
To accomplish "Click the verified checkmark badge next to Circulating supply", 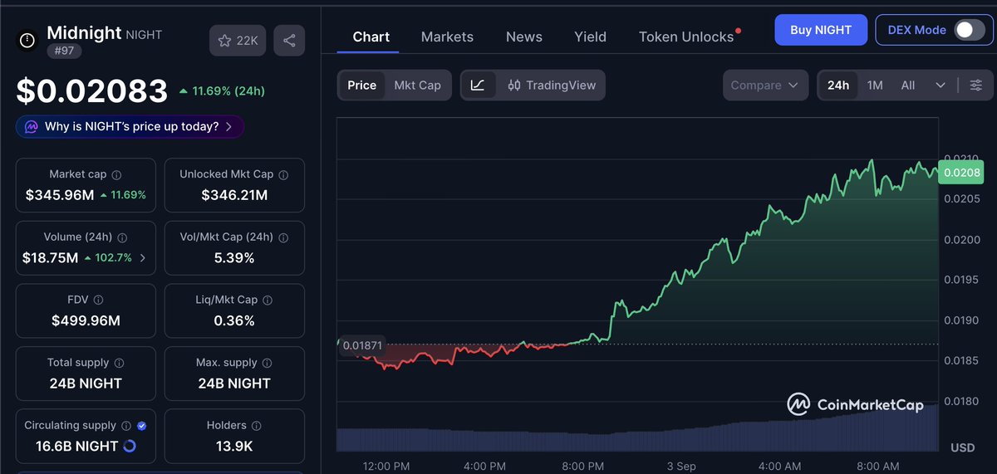I will [141, 426].
